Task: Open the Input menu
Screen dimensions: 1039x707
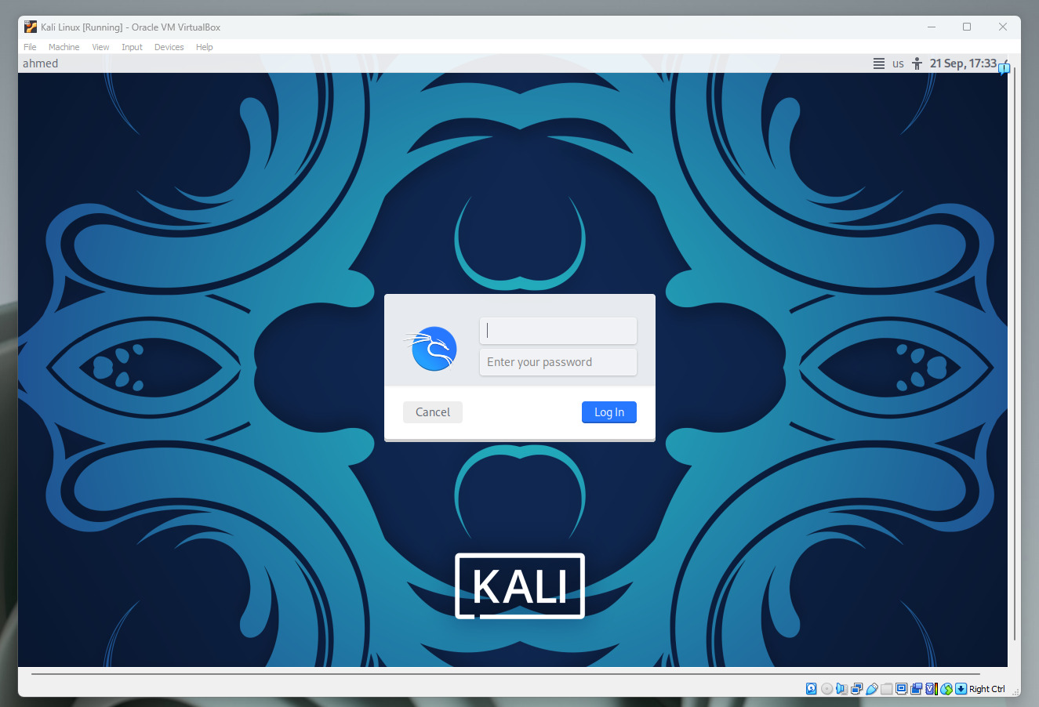Action: (132, 47)
